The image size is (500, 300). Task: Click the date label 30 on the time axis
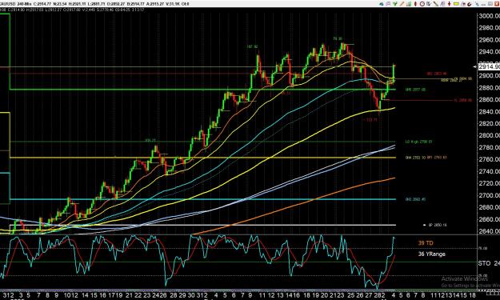191,295
